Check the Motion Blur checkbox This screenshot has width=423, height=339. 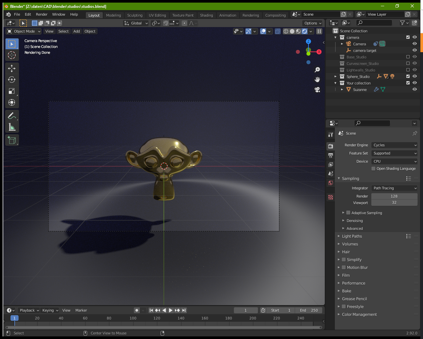tap(344, 267)
